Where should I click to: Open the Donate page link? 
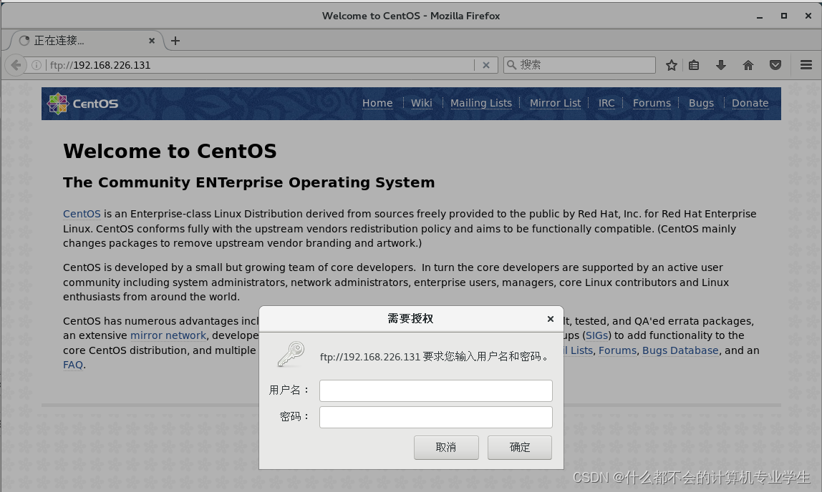tap(750, 103)
